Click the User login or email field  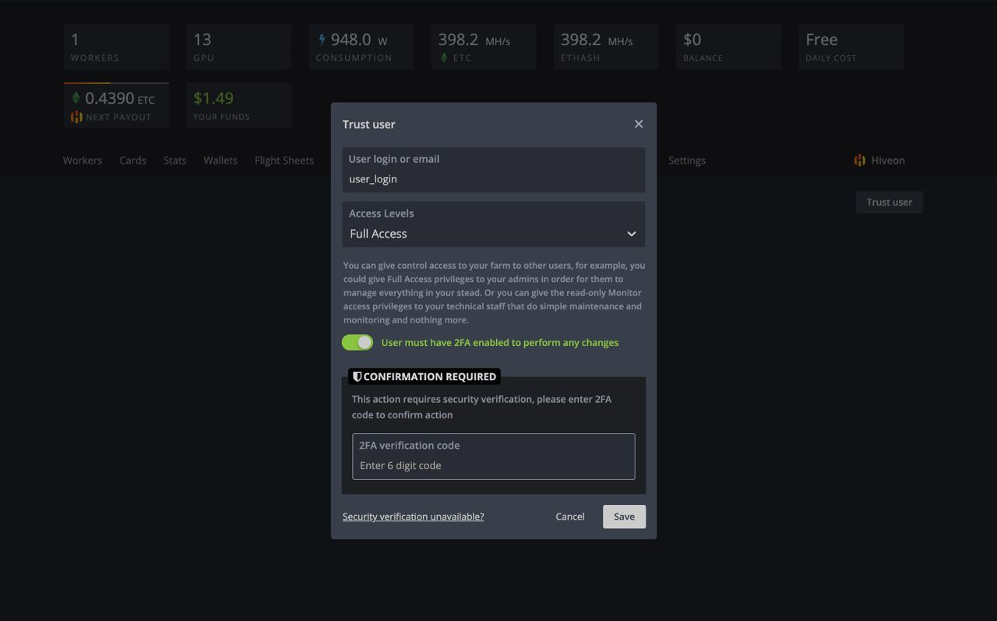493,178
